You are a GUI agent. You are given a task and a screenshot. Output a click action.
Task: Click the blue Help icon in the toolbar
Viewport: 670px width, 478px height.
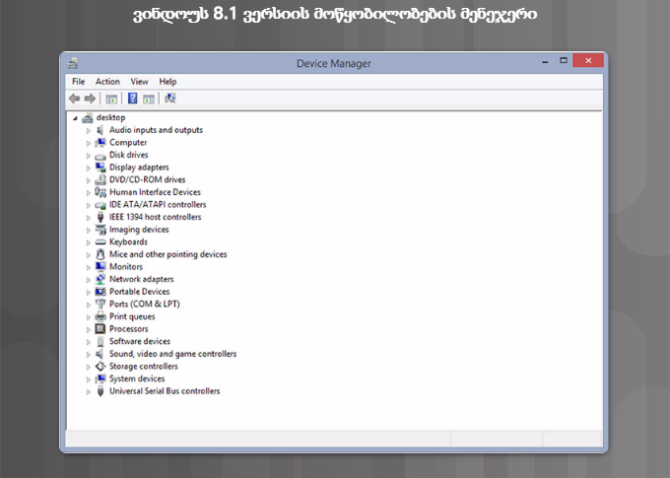pyautogui.click(x=132, y=99)
